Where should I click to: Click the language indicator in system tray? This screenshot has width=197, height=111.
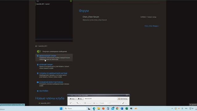pos(186,109)
